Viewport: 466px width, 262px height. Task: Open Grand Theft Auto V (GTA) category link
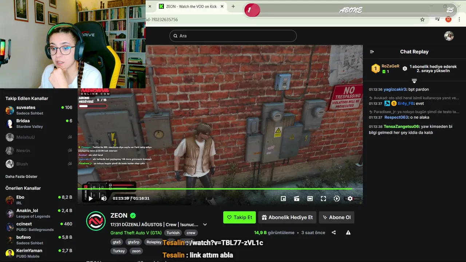pos(136,233)
